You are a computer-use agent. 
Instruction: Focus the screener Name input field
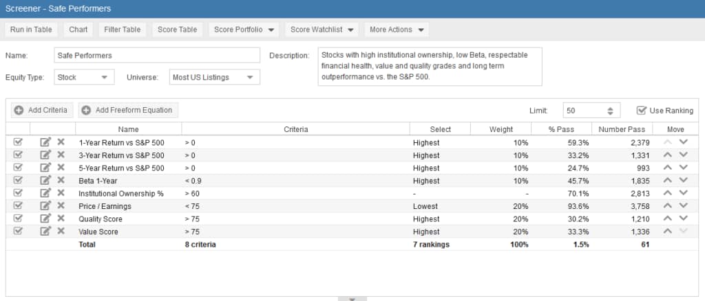[x=157, y=55]
